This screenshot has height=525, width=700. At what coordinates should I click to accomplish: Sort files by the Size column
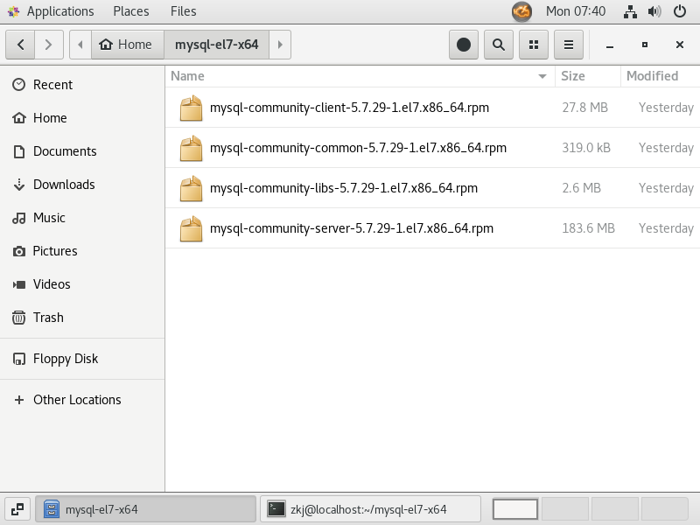[587, 76]
